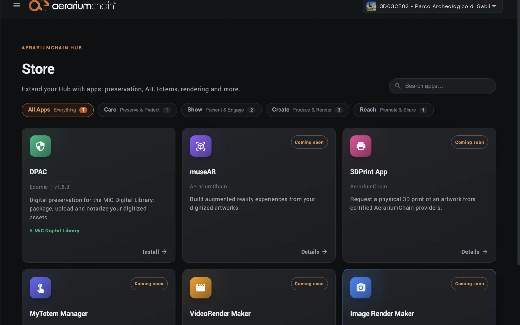The height and width of the screenshot is (325, 520).
Task: Click the Coming soon badge on 3DPrint App
Action: tap(469, 142)
